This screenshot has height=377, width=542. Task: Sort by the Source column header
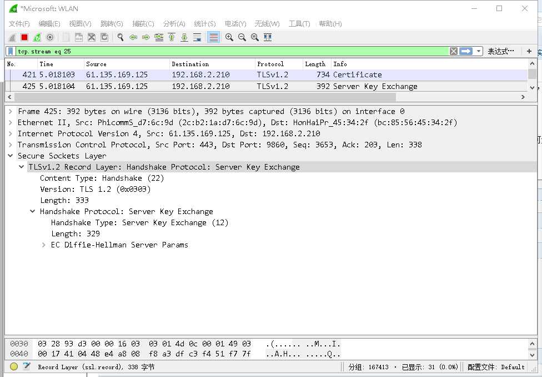[127, 64]
